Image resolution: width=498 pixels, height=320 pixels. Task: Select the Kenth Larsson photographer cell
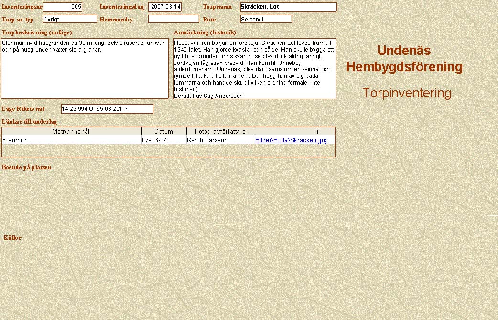click(220, 140)
